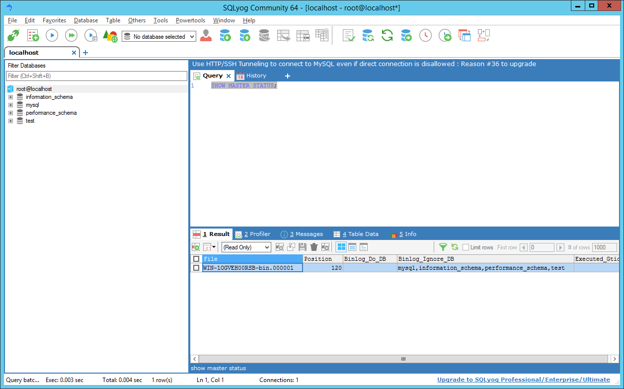Open a new query editor icon
Viewport: 624px width, 389px height.
pos(33,36)
